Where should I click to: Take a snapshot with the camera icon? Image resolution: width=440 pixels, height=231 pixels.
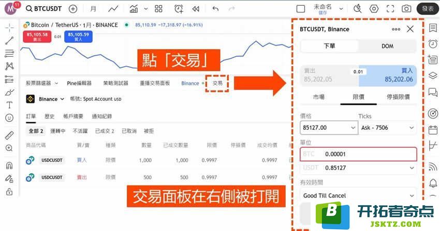(406, 9)
